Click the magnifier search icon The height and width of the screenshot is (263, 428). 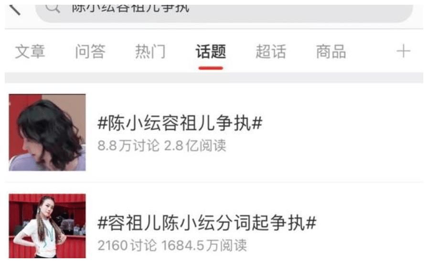tap(53, 9)
